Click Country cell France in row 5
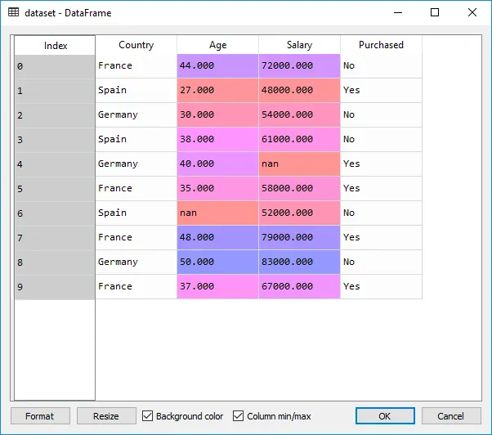Screen dimensions: 492x435 pos(136,188)
